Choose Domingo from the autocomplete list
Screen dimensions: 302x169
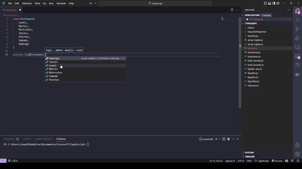[x=85, y=58]
